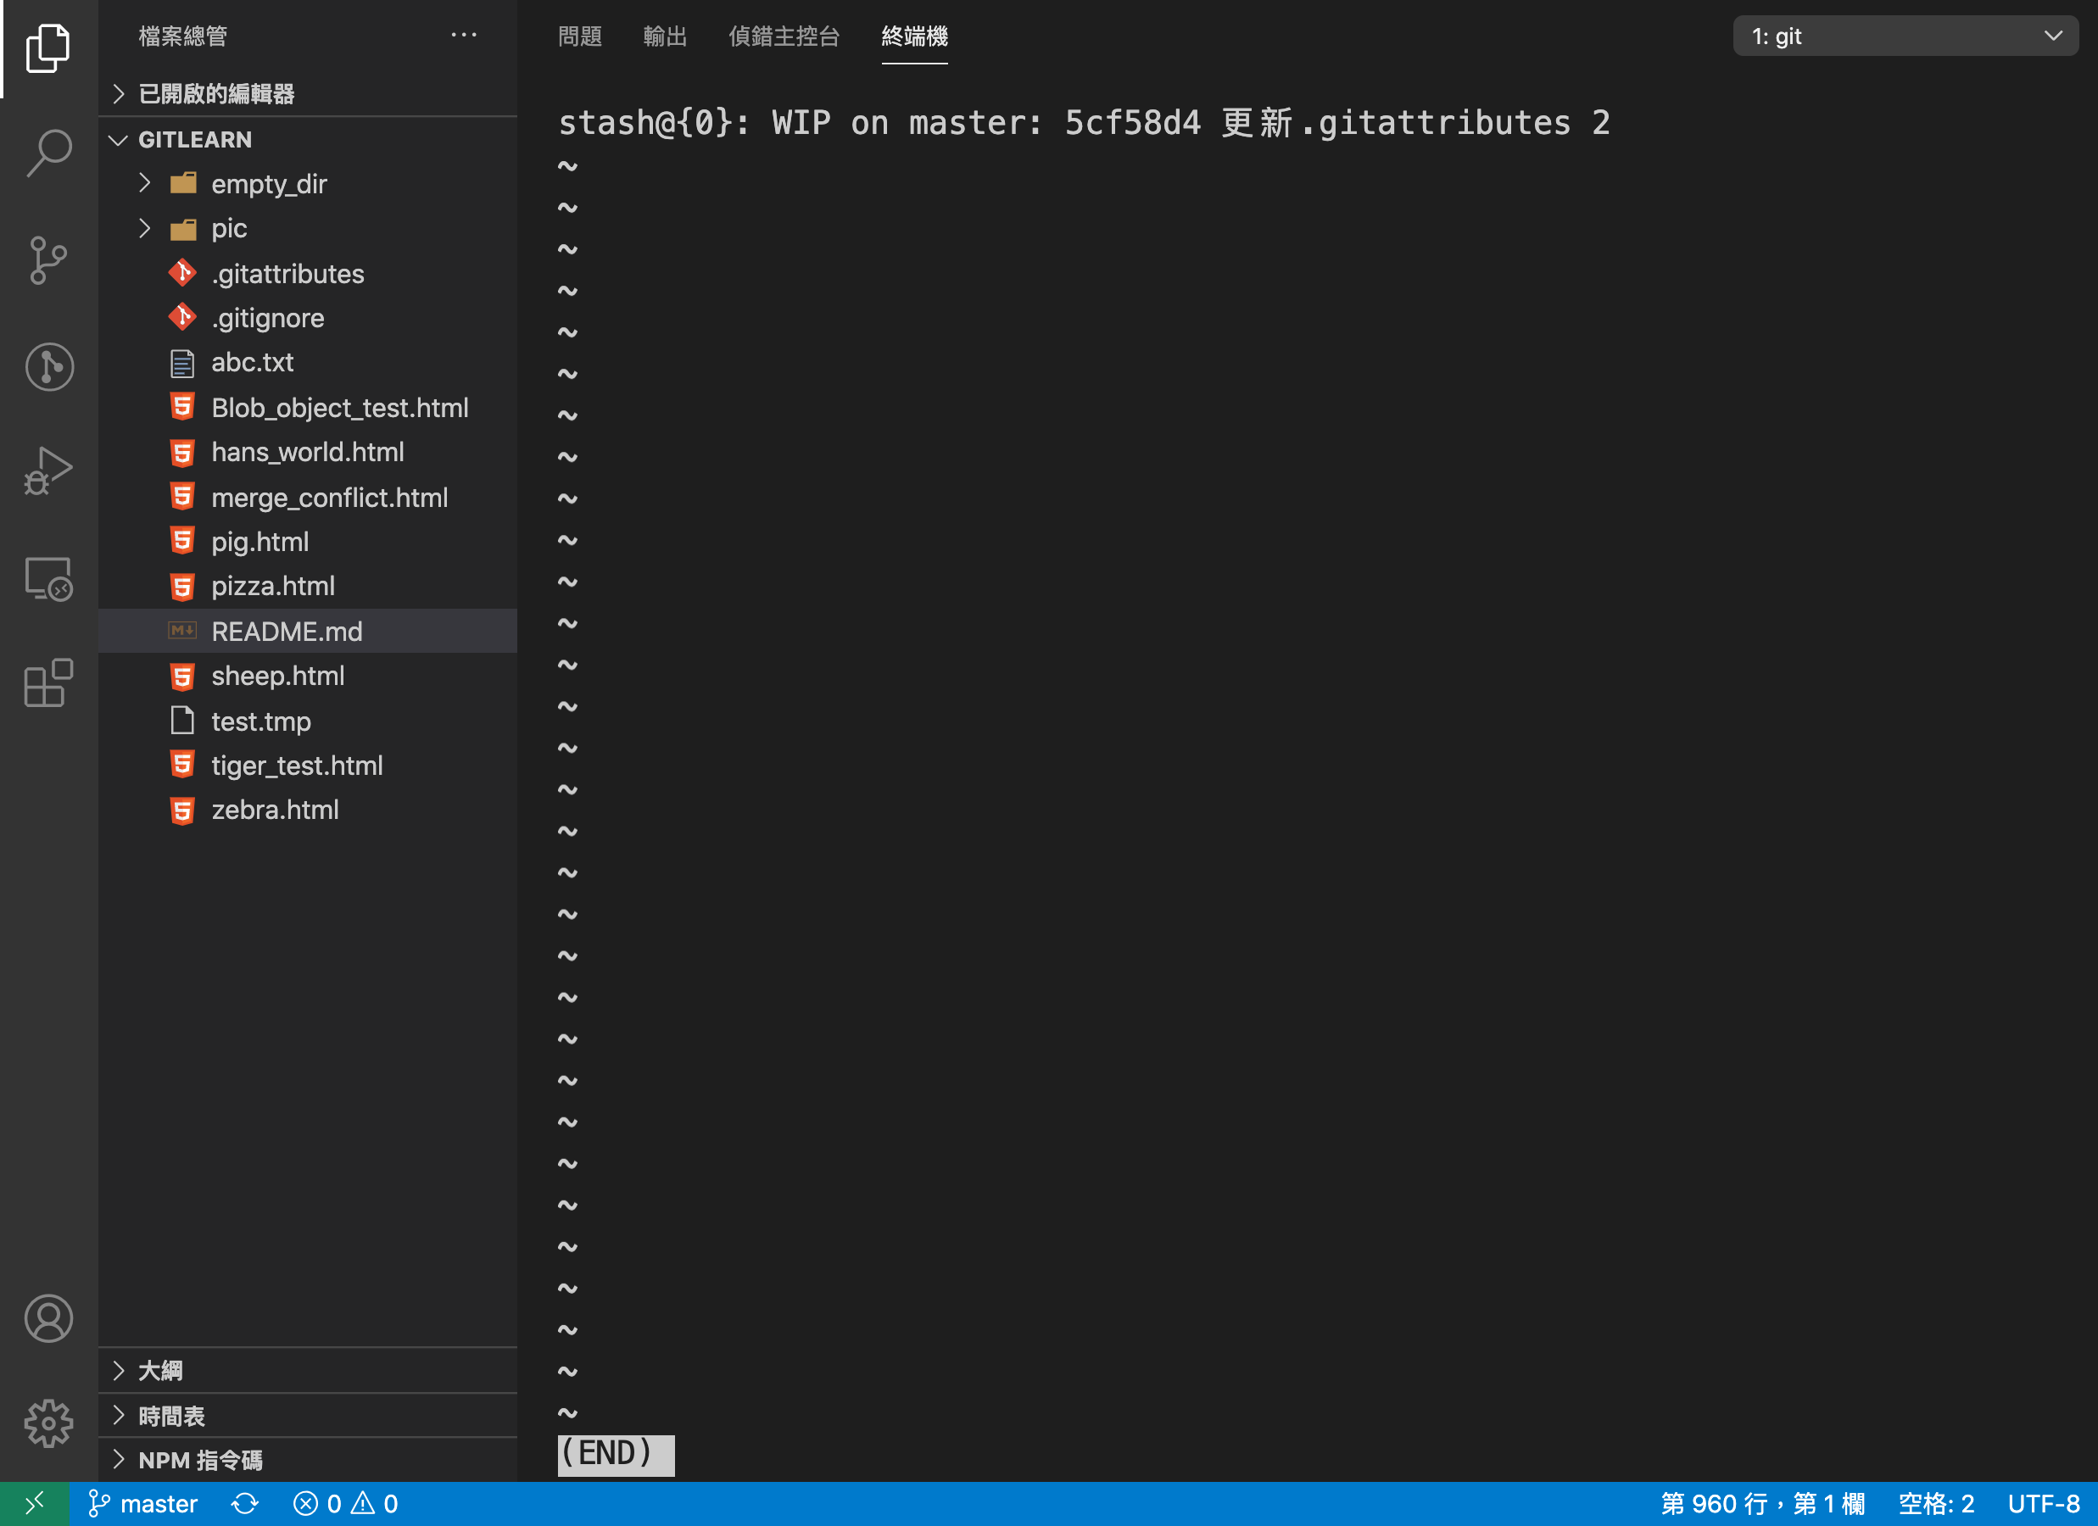The height and width of the screenshot is (1526, 2098).
Task: Open the terminal selector dropdown 1: git
Action: point(1905,36)
